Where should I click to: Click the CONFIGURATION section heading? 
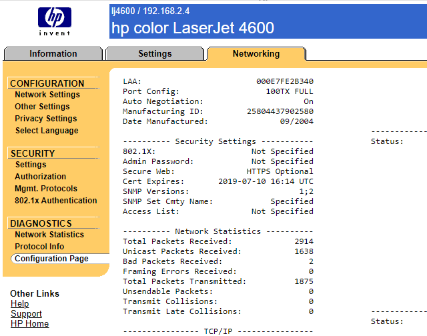(47, 83)
